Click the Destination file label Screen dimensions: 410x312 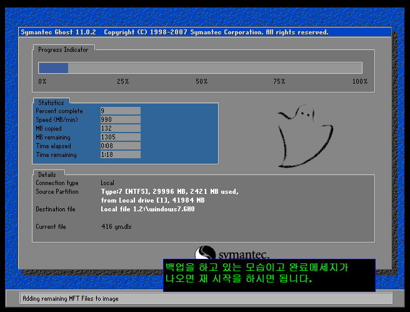tap(56, 209)
